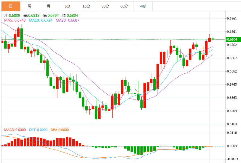Screen dimensions: 241x163
Task: Open the 5分 timeframe tab
Action: point(68,6)
